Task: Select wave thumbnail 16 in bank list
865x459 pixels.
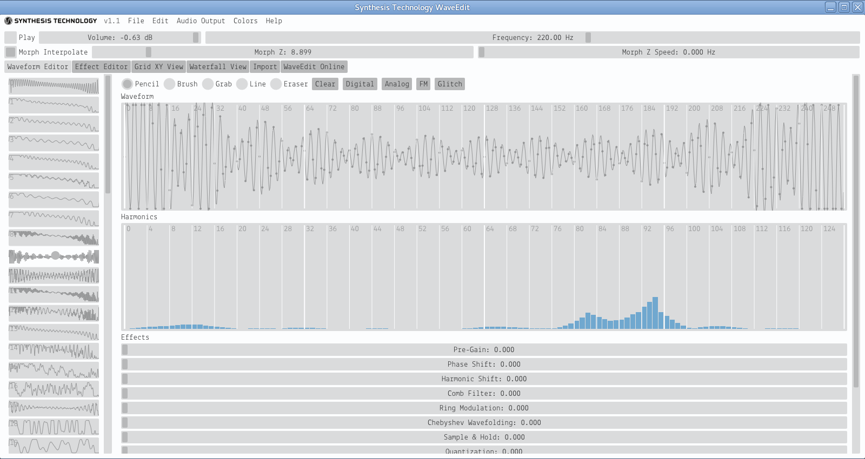Action: click(x=54, y=389)
